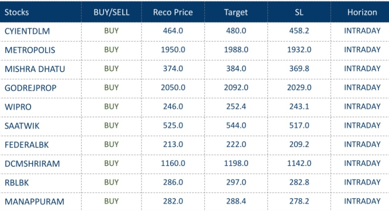Open the SAATWIK stock entry
The width and height of the screenshot is (389, 211).
click(x=22, y=126)
